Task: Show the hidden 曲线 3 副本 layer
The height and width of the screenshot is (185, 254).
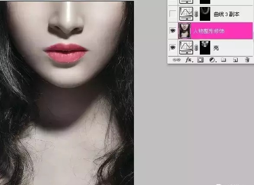Action: (173, 14)
